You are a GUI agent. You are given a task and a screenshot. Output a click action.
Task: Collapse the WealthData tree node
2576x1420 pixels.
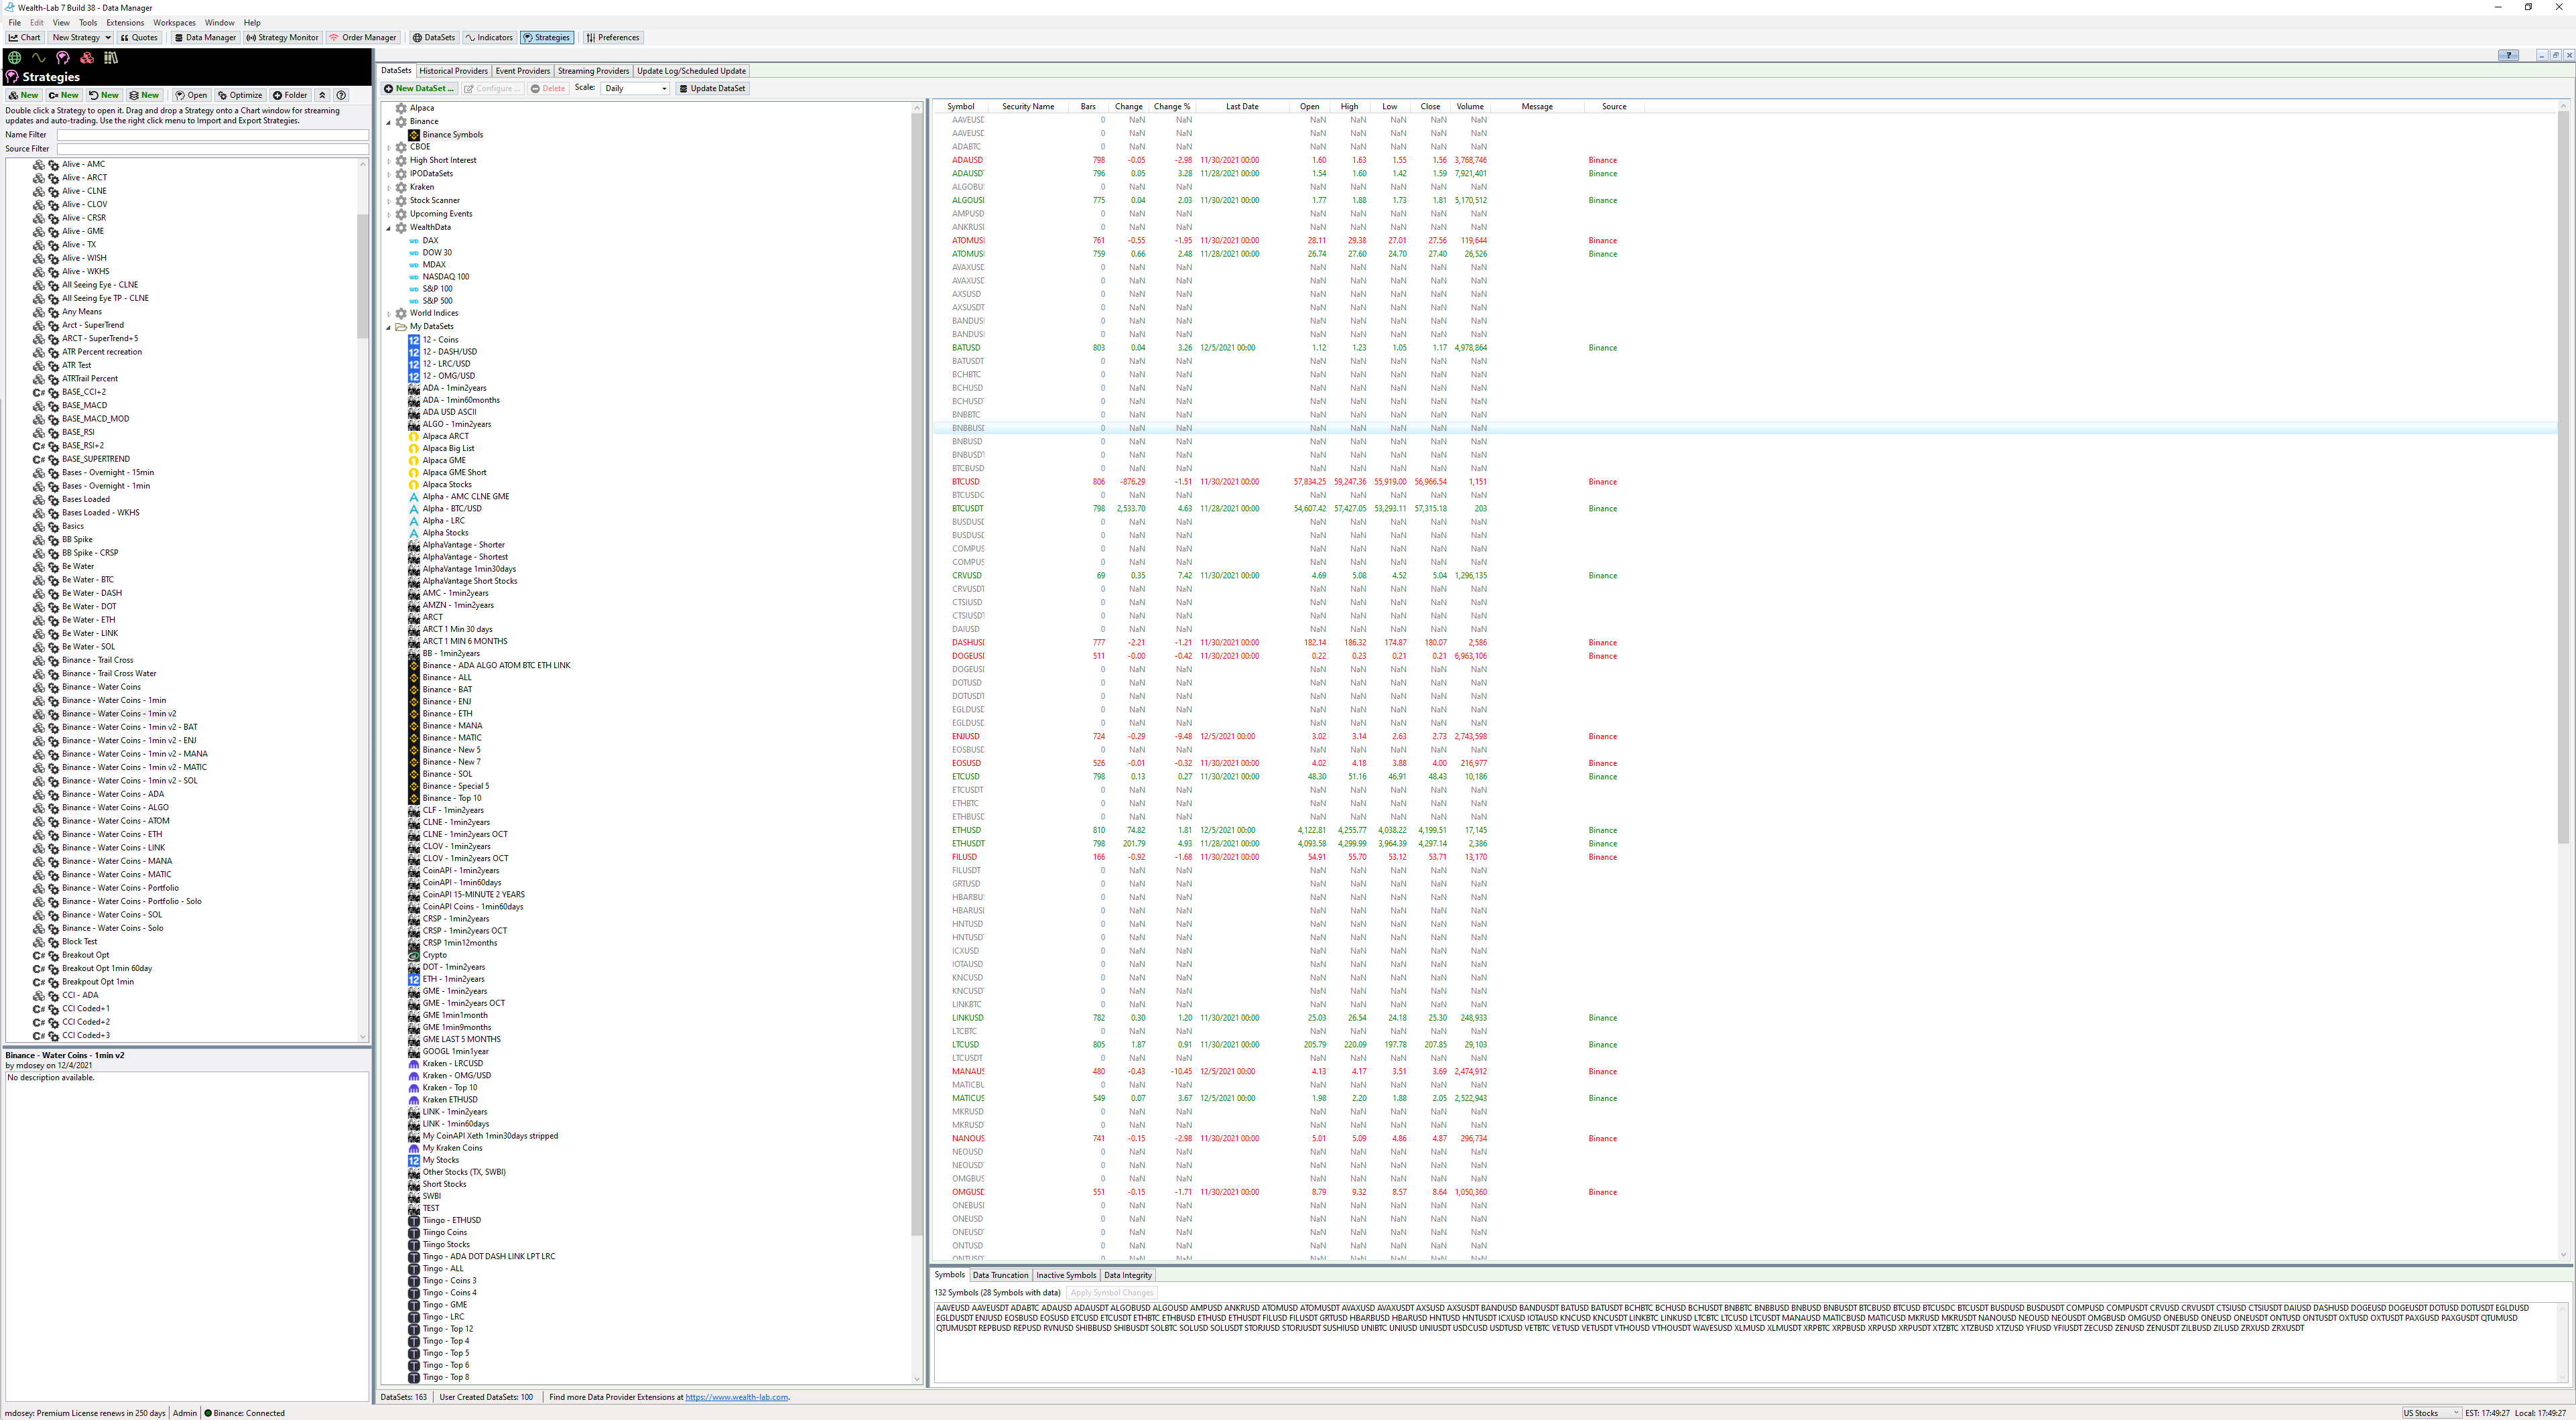pos(389,228)
